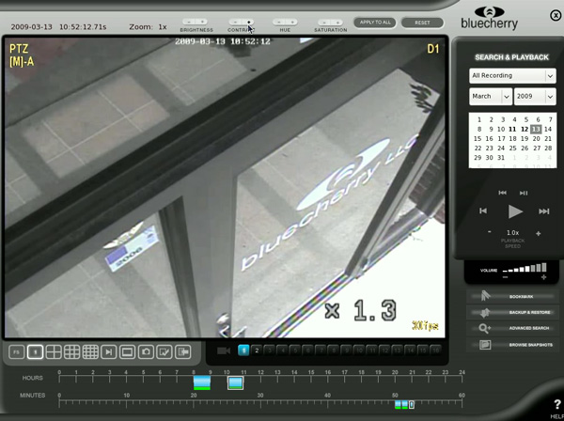Decrease hue with minus button
564x421 pixels.
279,23
